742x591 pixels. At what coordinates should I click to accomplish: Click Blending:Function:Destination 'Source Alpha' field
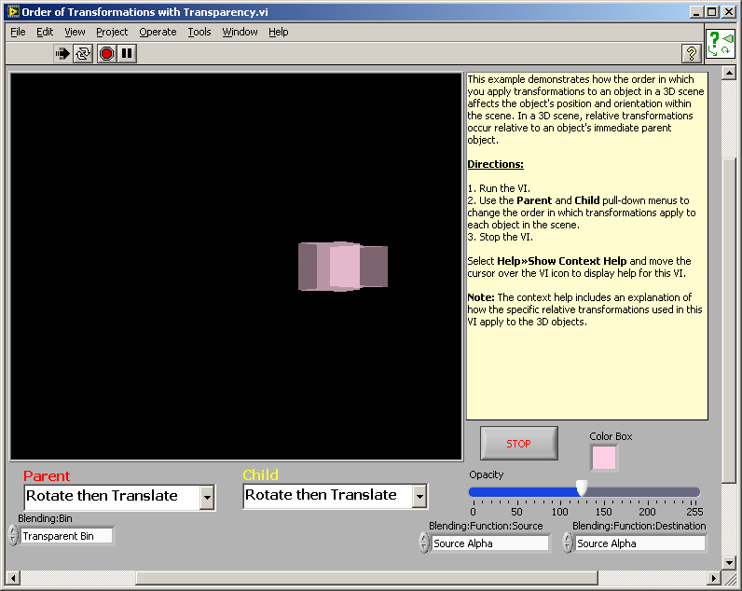tap(639, 543)
